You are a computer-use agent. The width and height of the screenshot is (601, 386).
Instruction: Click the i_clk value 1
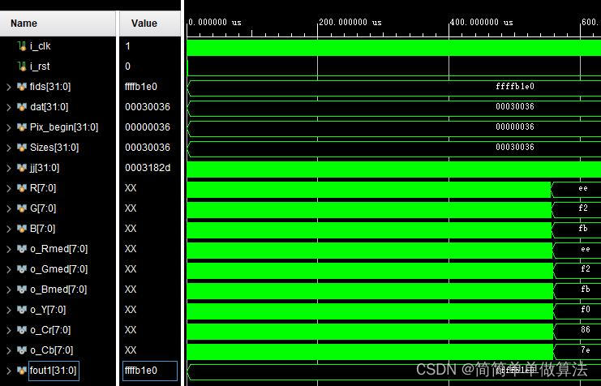(x=127, y=46)
